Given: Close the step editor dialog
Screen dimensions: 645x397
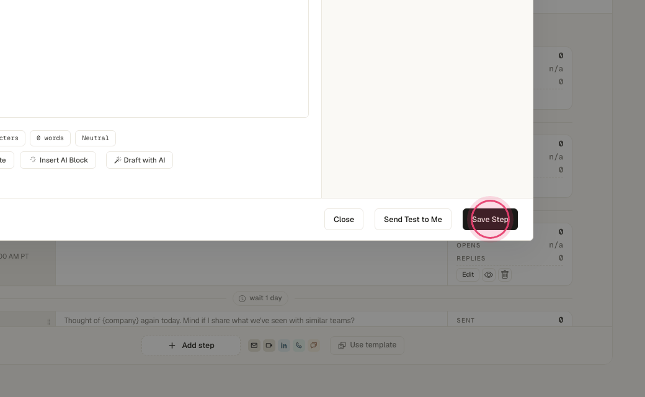Looking at the screenshot, I should (344, 219).
